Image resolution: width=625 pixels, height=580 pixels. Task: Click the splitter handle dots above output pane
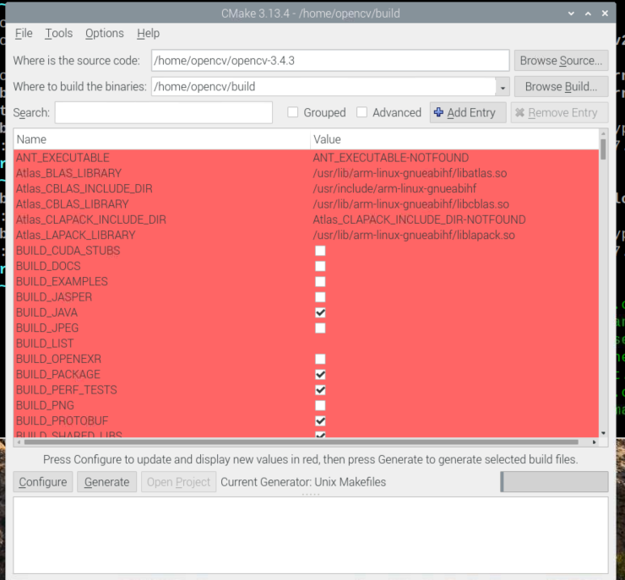[311, 495]
